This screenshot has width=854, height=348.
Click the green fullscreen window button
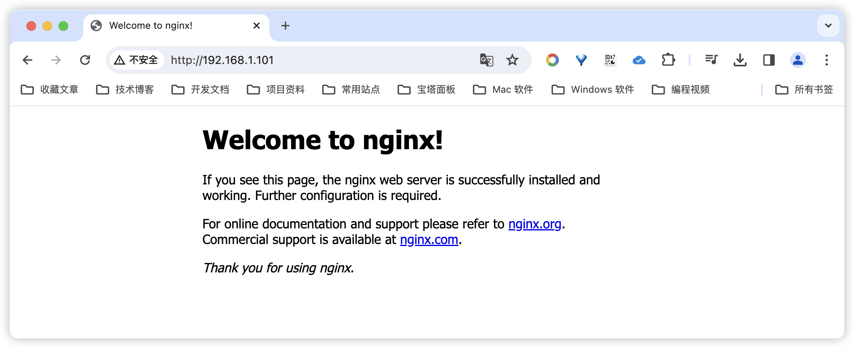(x=63, y=26)
